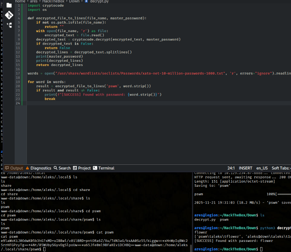The image size is (291, 252).
Task: Expand breadcrumb arrow after ares
Action: click(40, 1)
